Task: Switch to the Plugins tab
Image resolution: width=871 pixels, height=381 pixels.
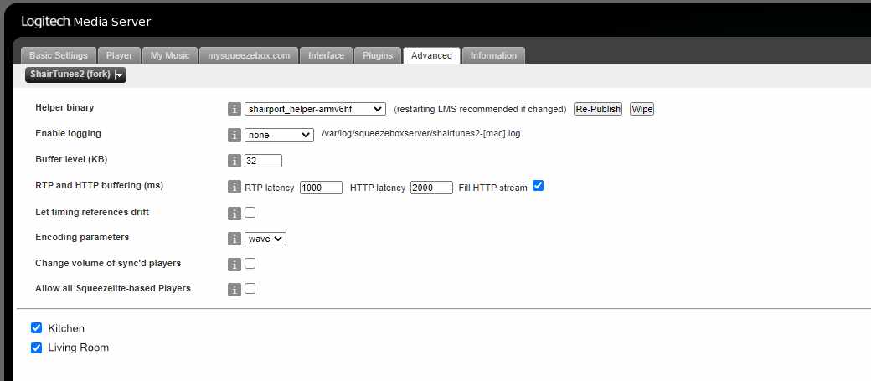Action: click(x=378, y=55)
